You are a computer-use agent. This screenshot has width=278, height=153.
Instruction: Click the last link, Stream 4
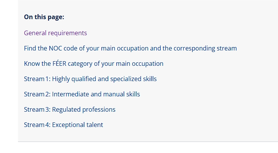coord(63,125)
